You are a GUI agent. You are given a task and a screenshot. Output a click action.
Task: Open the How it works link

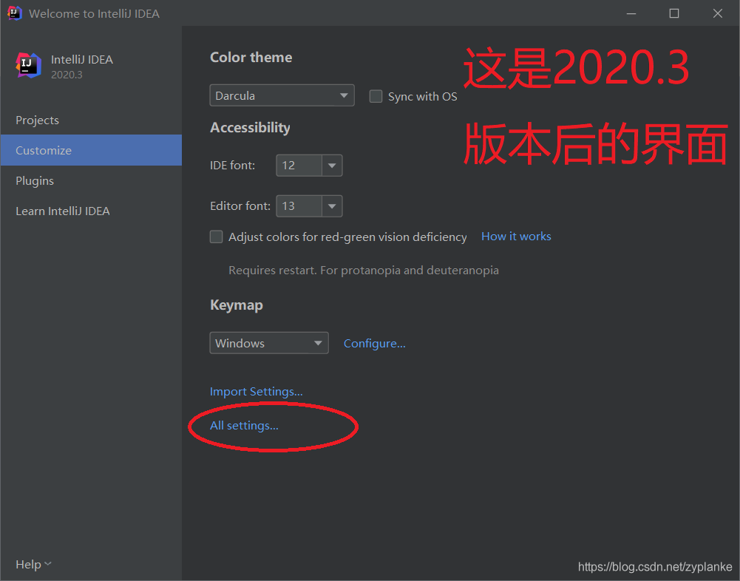tap(515, 236)
